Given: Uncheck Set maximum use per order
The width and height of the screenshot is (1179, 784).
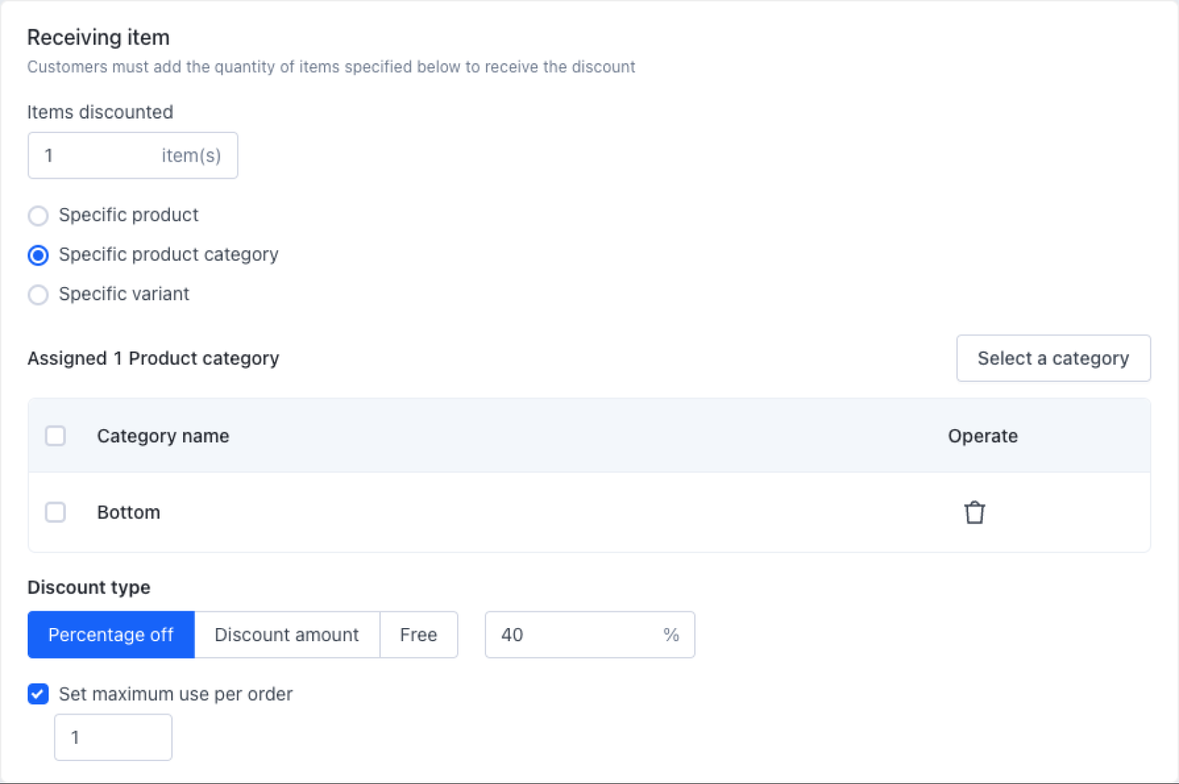Looking at the screenshot, I should click(x=38, y=694).
